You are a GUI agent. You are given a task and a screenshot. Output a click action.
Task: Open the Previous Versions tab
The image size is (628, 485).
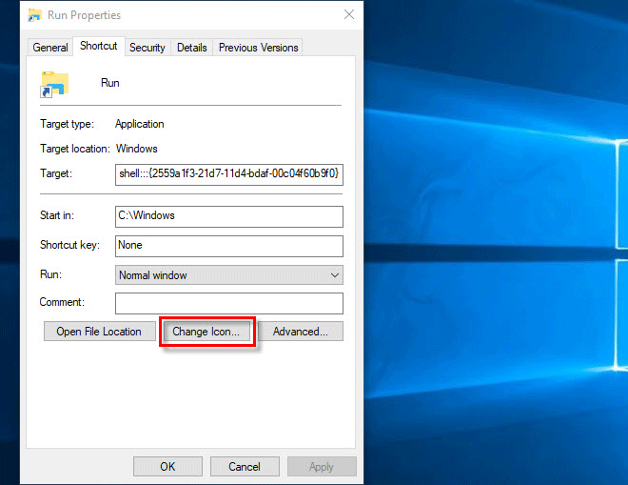(258, 48)
